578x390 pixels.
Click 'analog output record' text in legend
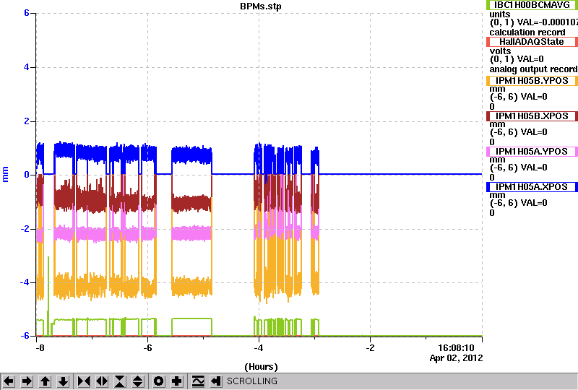click(533, 69)
